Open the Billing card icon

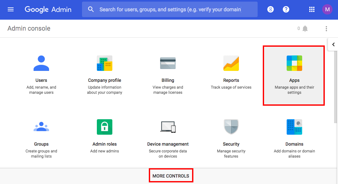click(x=168, y=63)
